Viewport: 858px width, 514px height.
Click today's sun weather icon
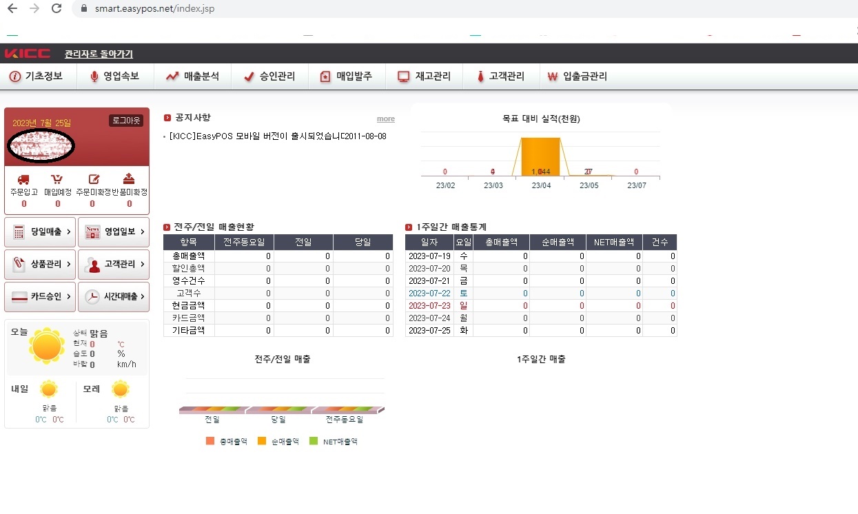point(47,346)
